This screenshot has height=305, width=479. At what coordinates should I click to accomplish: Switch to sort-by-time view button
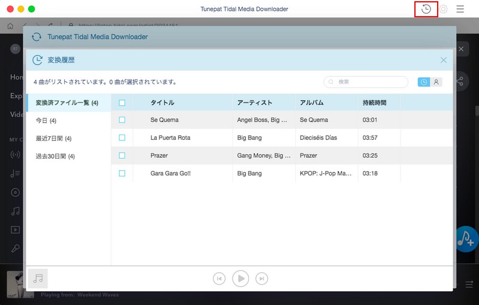click(424, 82)
